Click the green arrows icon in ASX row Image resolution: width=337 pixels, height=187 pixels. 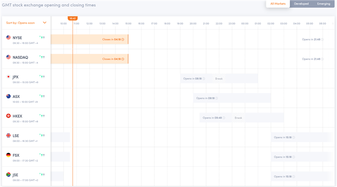point(42,96)
